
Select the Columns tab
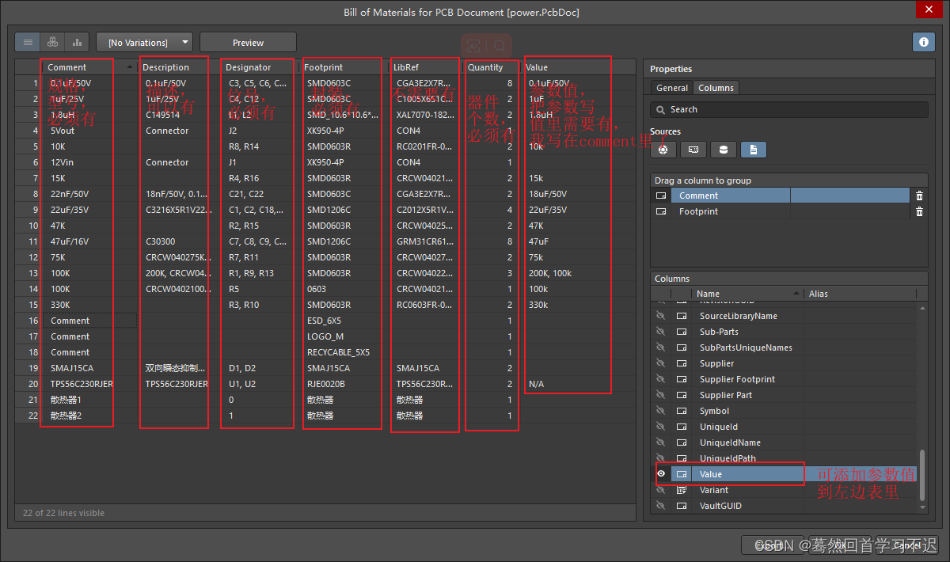pos(716,88)
